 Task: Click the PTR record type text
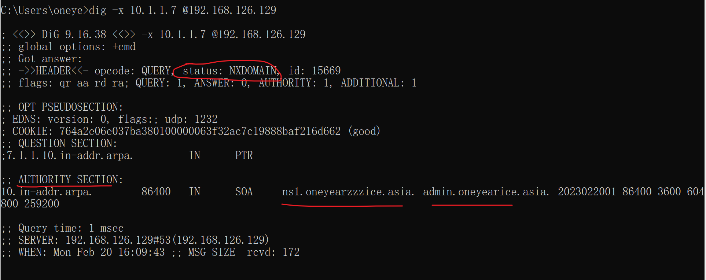[x=244, y=155]
